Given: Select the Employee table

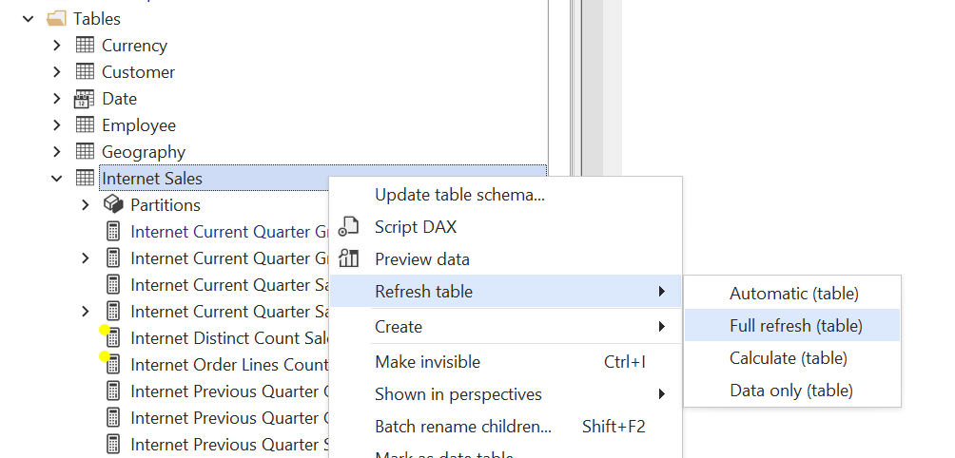Looking at the screenshot, I should pyautogui.click(x=139, y=125).
